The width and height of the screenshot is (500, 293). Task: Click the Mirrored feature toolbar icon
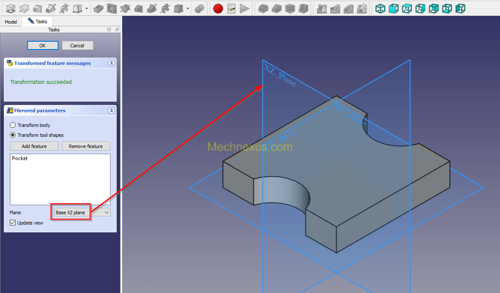(x=322, y=8)
